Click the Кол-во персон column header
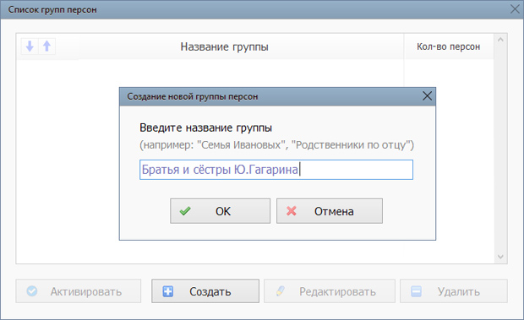Image resolution: width=524 pixels, height=320 pixels. [x=448, y=46]
